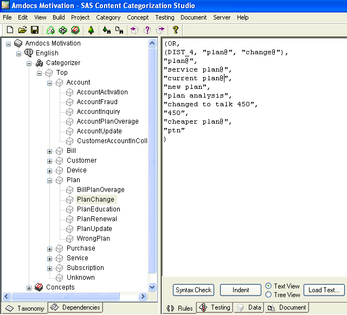
Task: Click the "changed to talk 450" rule line
Action: click(210, 104)
